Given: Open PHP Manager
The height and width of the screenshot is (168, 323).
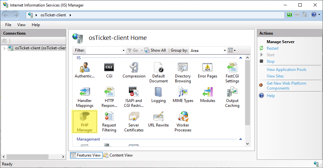Looking at the screenshot, I should (85, 122).
